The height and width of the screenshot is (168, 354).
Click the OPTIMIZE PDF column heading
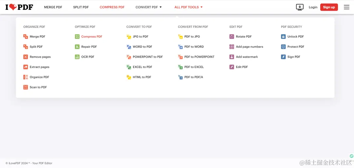pos(85,27)
